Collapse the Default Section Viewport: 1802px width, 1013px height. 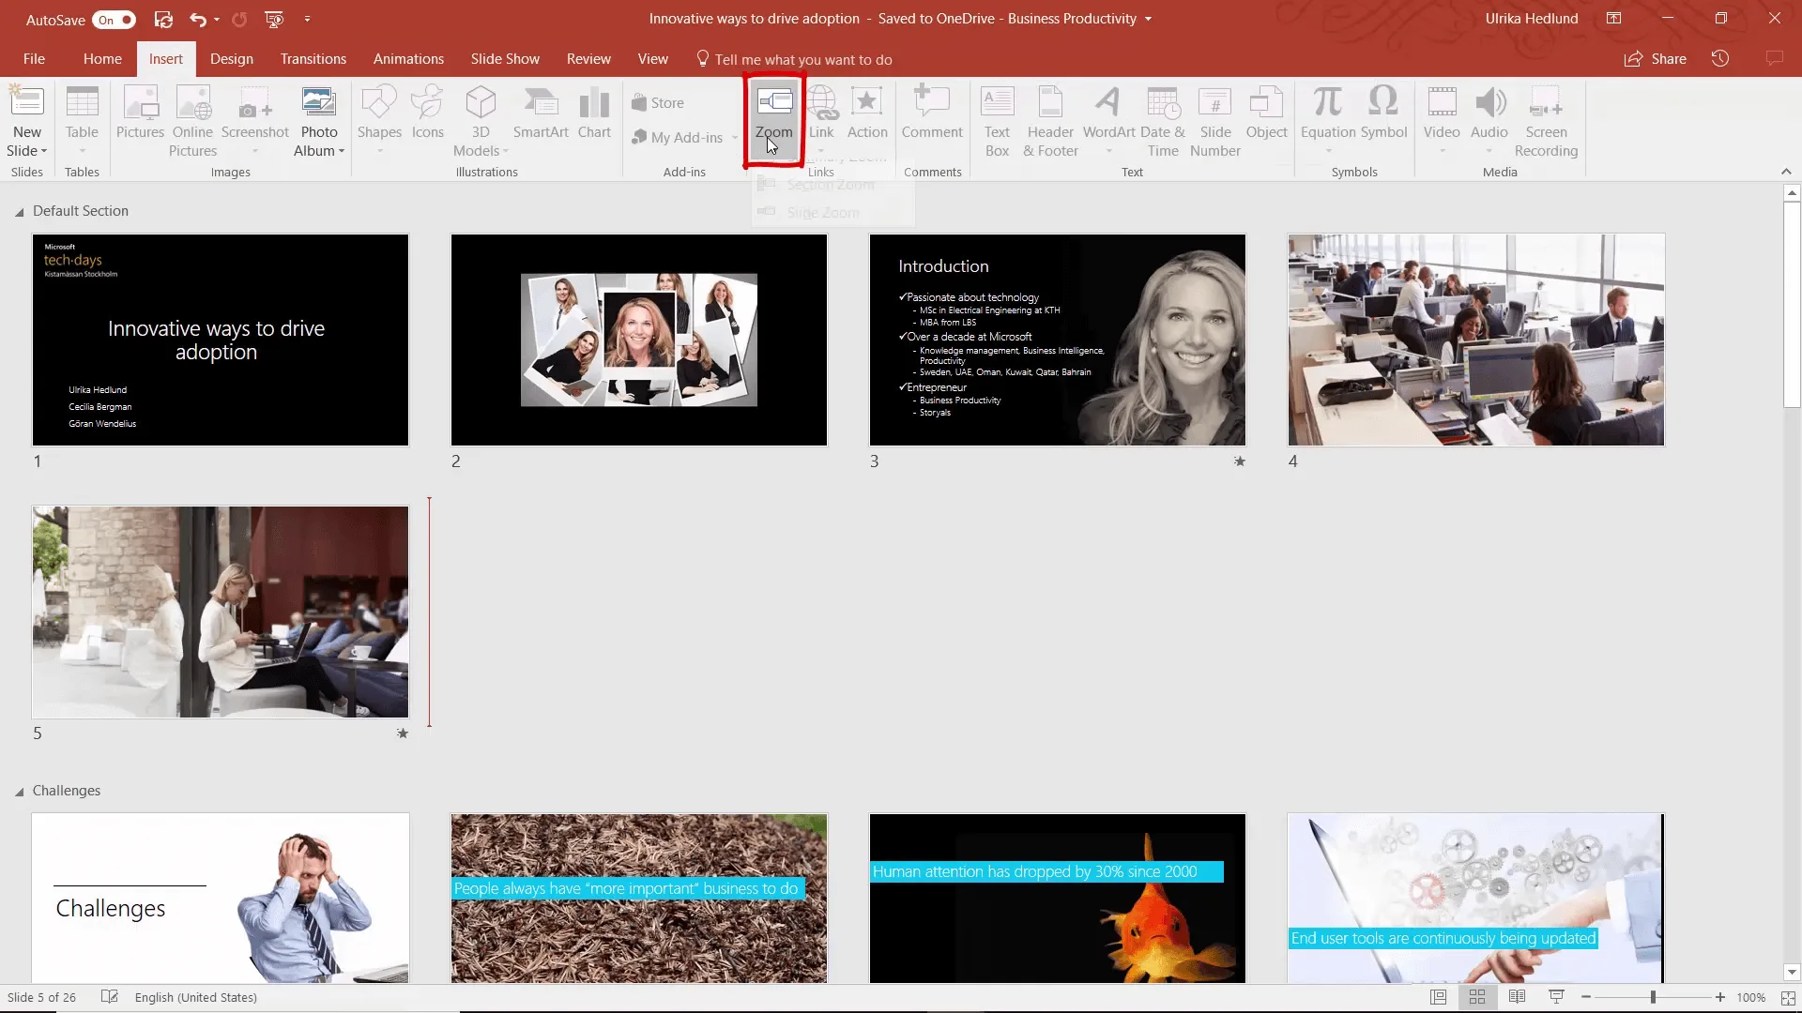(x=20, y=212)
